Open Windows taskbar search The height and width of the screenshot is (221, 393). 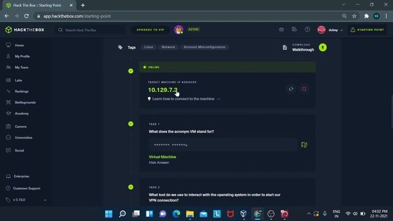tap(122, 214)
